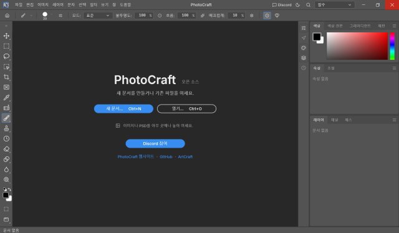Switch to the 패스 tab
Image resolution: width=399 pixels, height=233 pixels.
pos(348,120)
